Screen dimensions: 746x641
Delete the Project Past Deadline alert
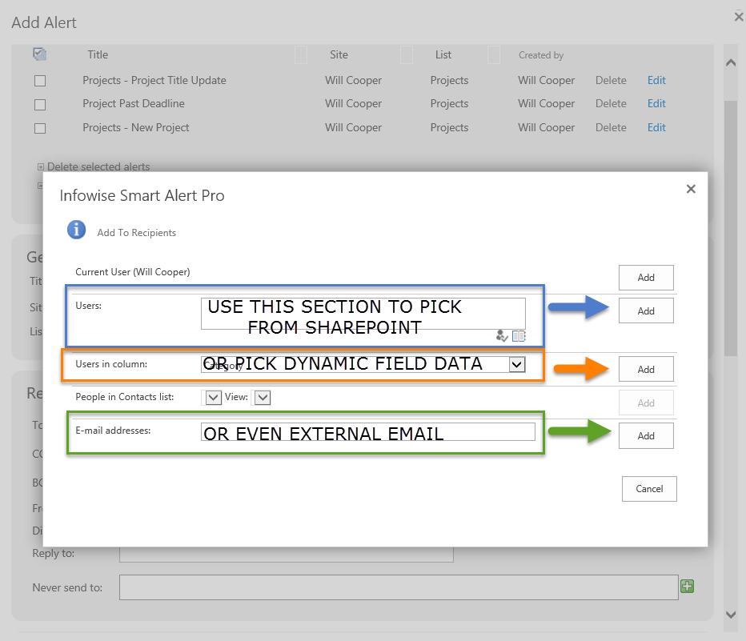pyautogui.click(x=611, y=104)
